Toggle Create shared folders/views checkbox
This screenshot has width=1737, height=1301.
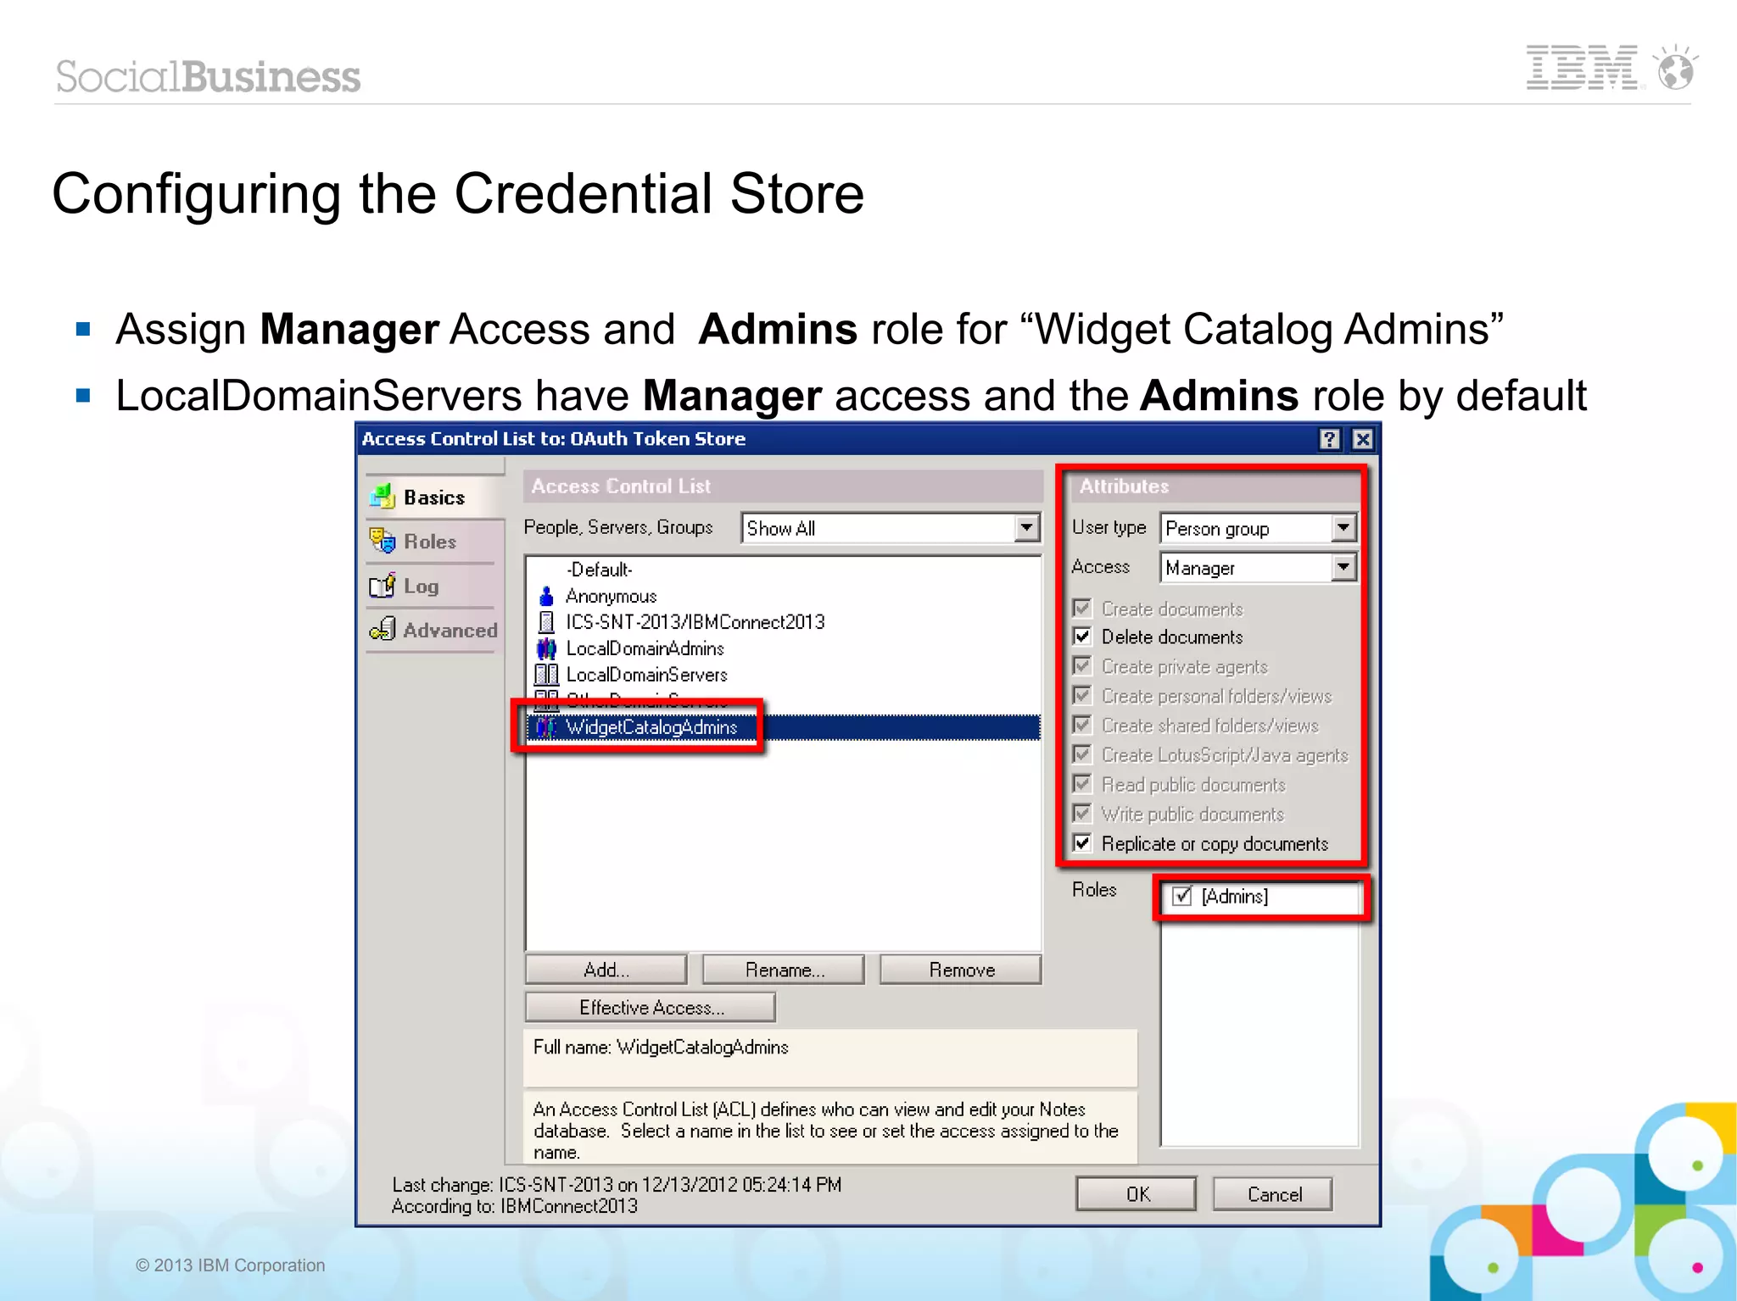tap(1082, 725)
